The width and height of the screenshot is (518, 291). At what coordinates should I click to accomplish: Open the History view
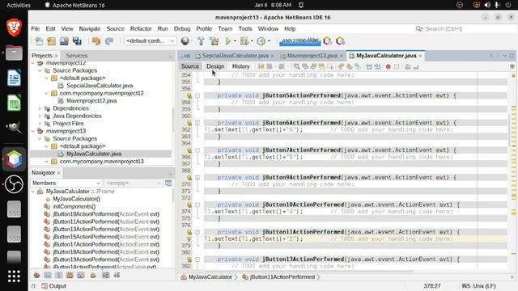(x=241, y=66)
